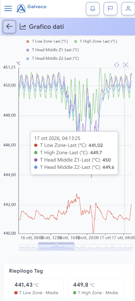Click the Galveco logo
This screenshot has width=135, height=301.
31,8
